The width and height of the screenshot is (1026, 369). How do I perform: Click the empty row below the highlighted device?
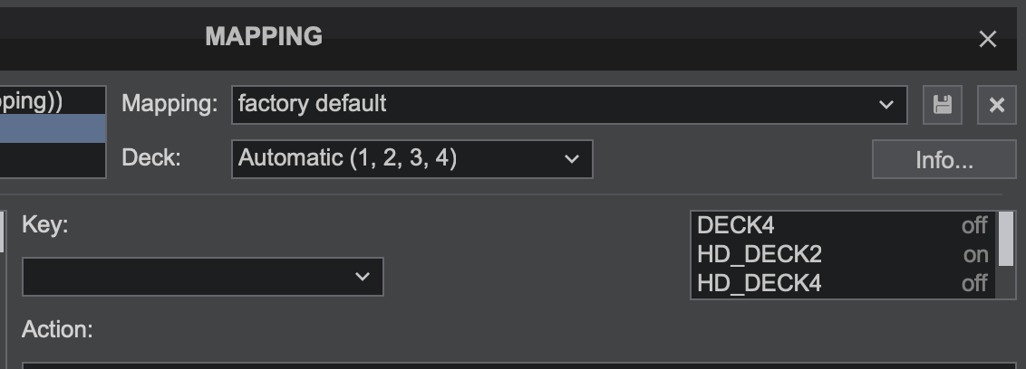coord(53,158)
